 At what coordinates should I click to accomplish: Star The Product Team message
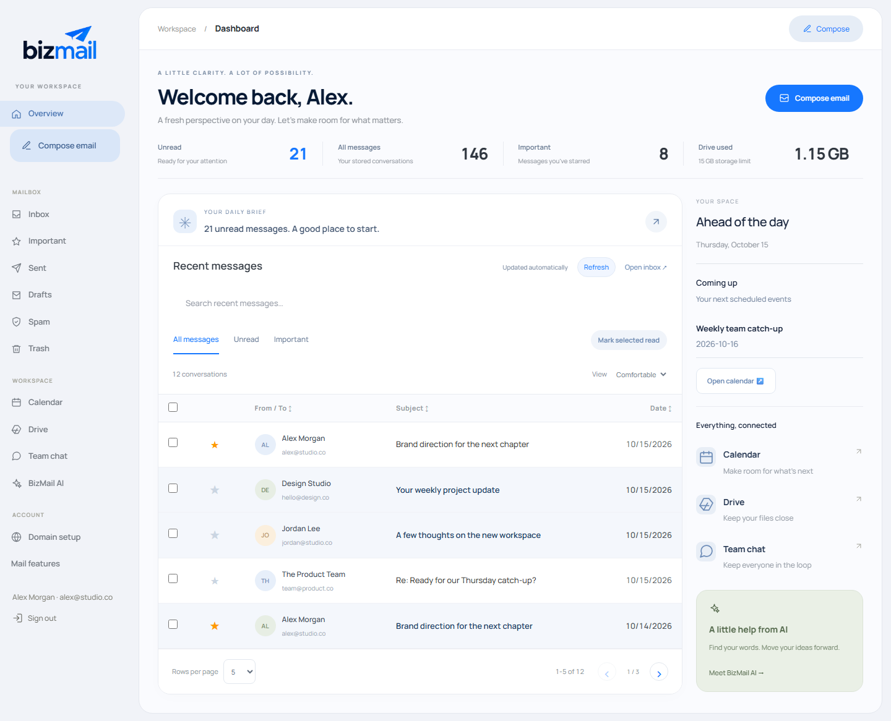(x=215, y=581)
